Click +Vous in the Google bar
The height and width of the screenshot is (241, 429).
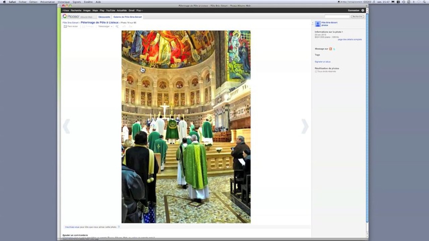click(65, 10)
